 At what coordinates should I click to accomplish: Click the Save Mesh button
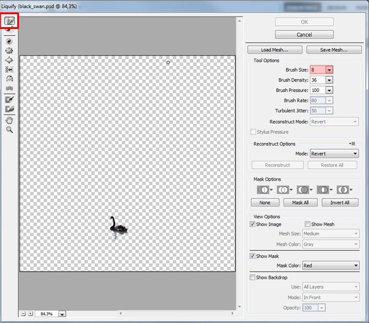point(334,50)
